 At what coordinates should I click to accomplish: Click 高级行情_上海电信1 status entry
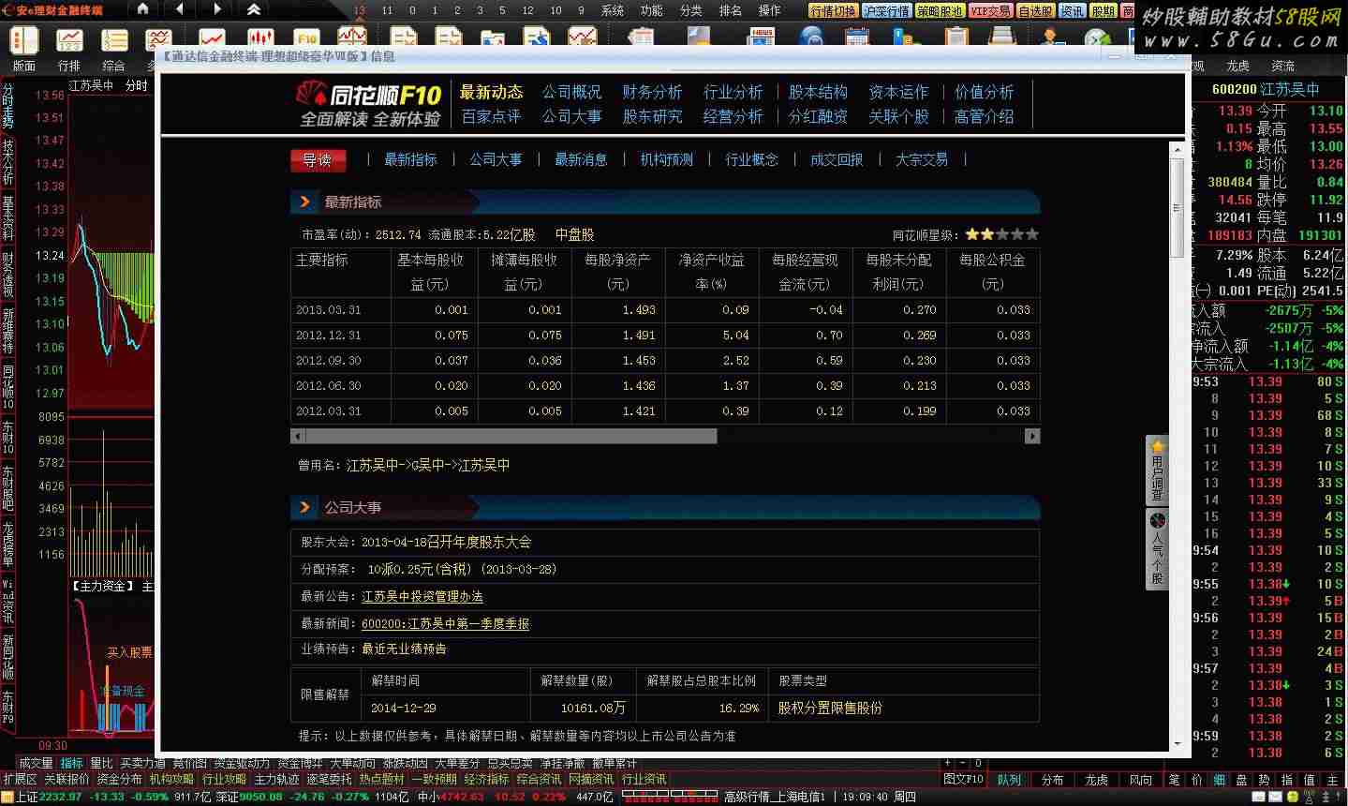775,797
